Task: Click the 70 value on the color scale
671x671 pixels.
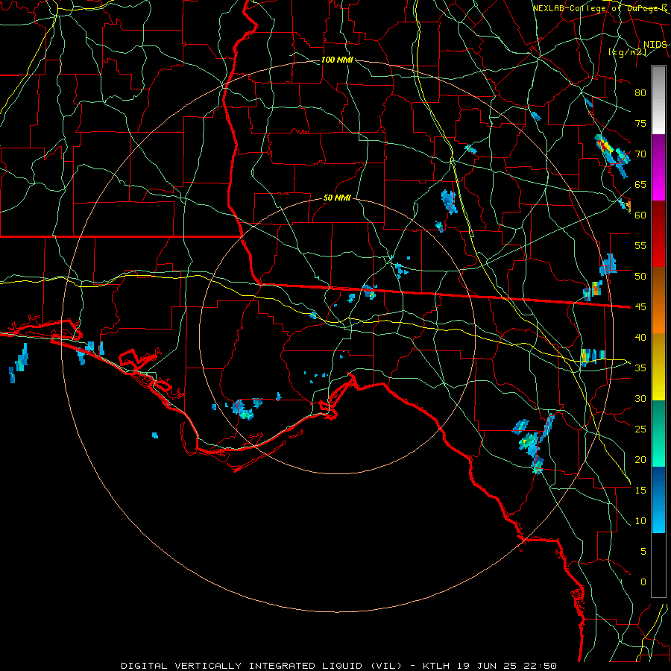Action: tap(640, 154)
